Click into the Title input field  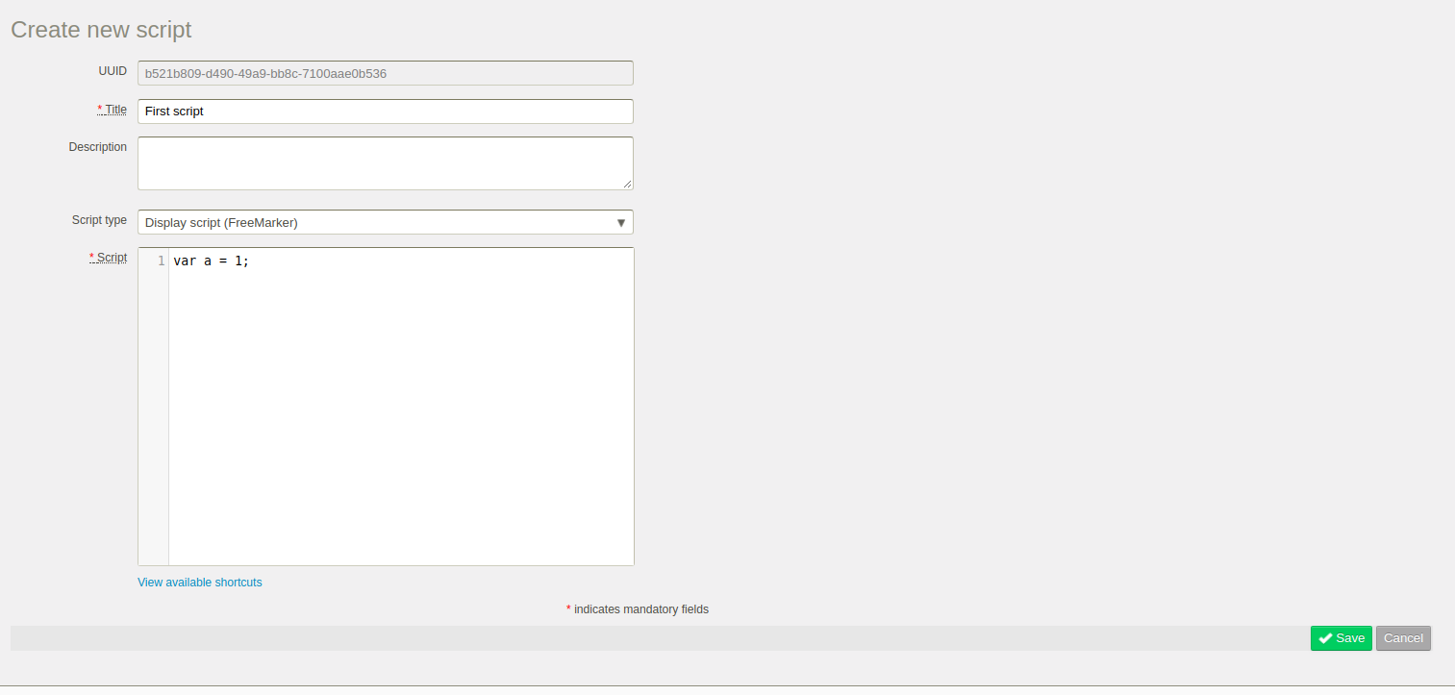pos(386,112)
